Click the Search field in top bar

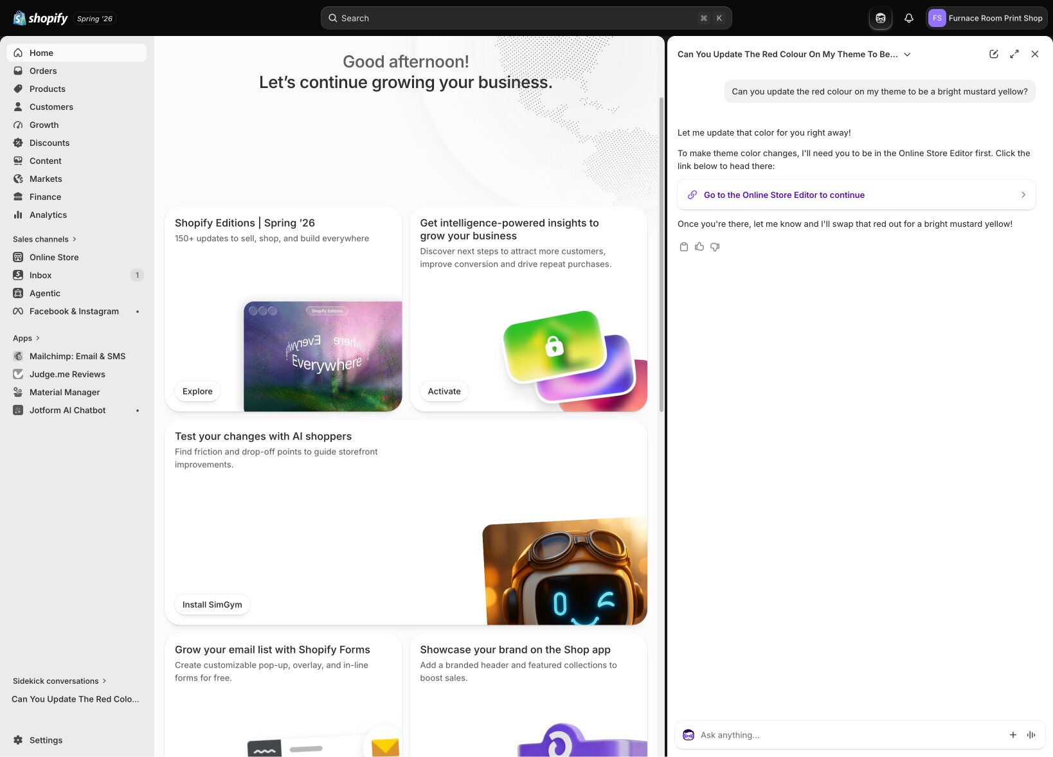[526, 18]
